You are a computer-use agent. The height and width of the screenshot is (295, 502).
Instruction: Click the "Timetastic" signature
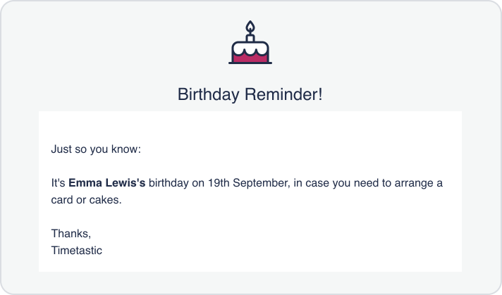click(77, 250)
